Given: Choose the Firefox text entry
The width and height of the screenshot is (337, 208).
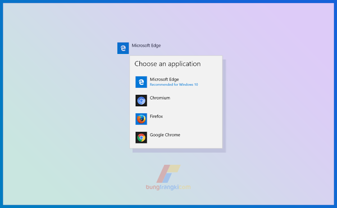Looking at the screenshot, I should pyautogui.click(x=156, y=116).
